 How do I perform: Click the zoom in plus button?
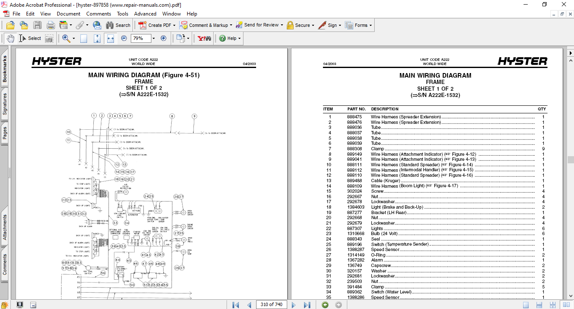(164, 38)
